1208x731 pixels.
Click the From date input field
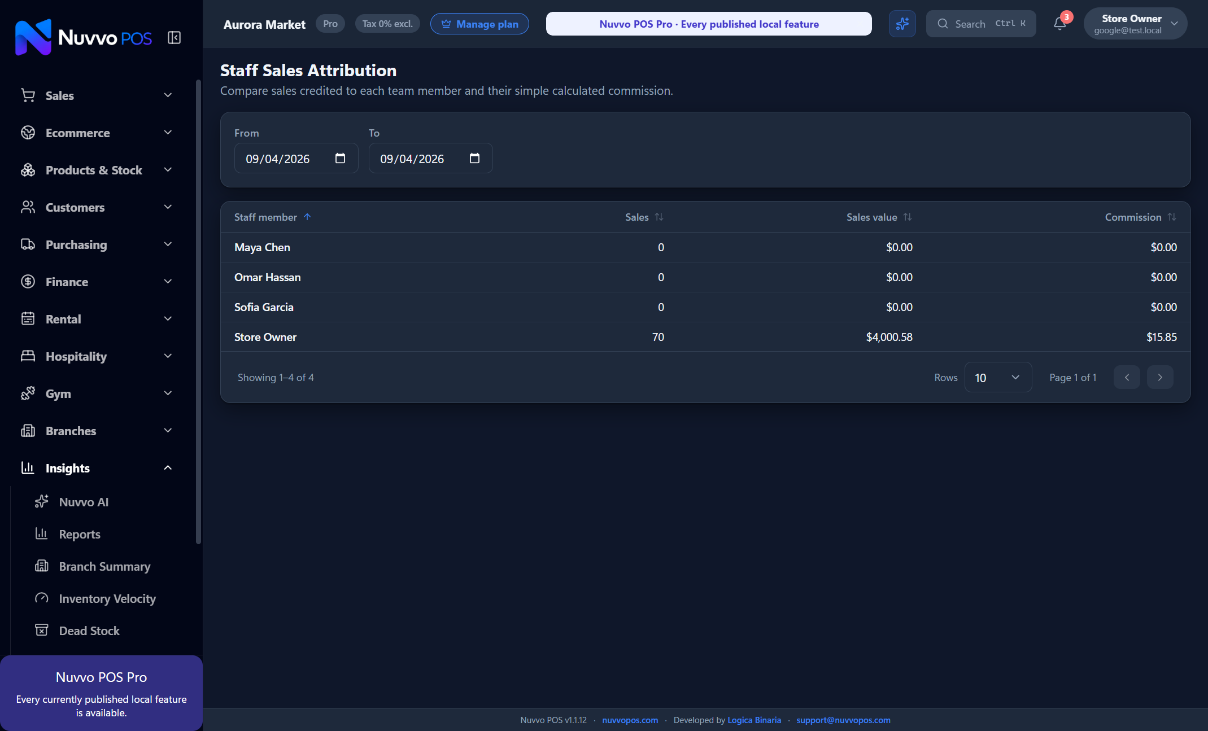[x=296, y=158]
